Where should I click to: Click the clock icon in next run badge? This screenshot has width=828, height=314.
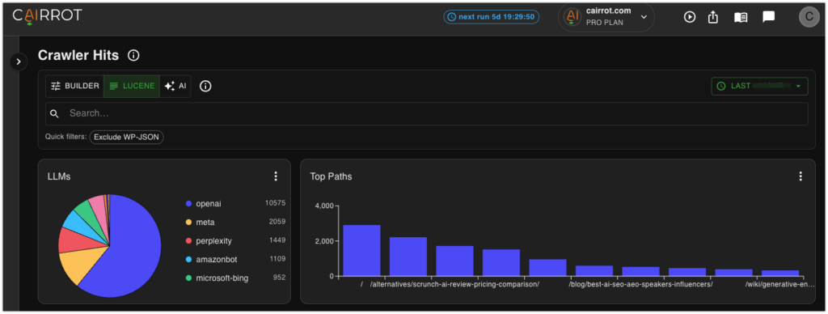(451, 17)
